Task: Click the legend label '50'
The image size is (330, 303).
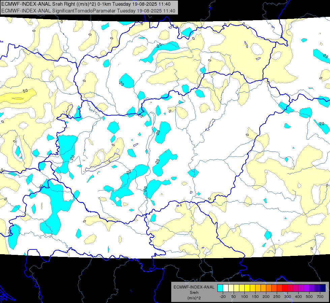Action: [x=233, y=297]
